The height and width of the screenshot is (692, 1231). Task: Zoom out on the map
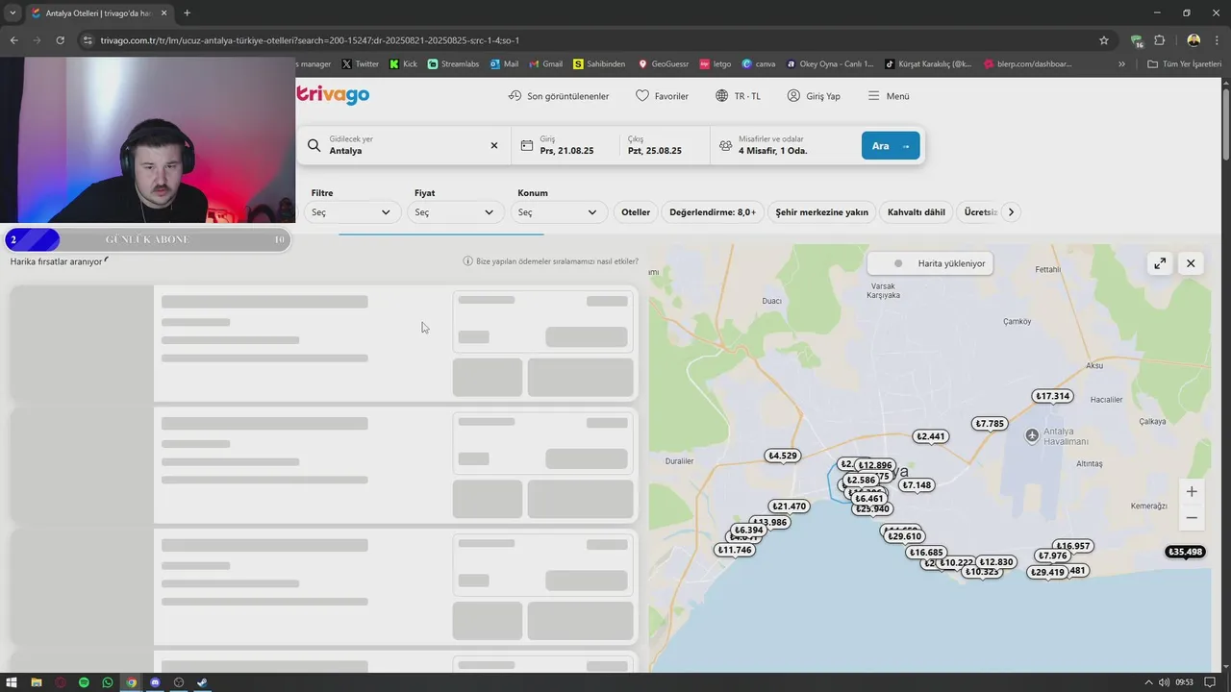[1192, 518]
